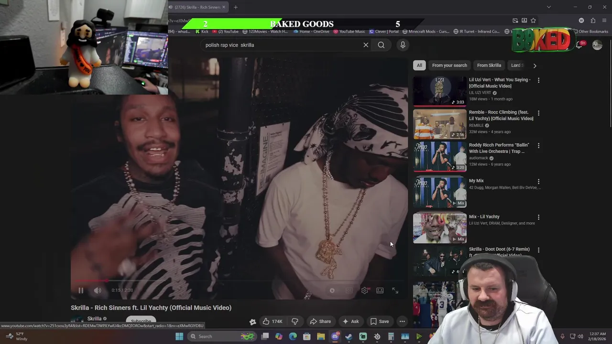
Task: Expand the browser tab search dropdown
Action: [x=549, y=7]
